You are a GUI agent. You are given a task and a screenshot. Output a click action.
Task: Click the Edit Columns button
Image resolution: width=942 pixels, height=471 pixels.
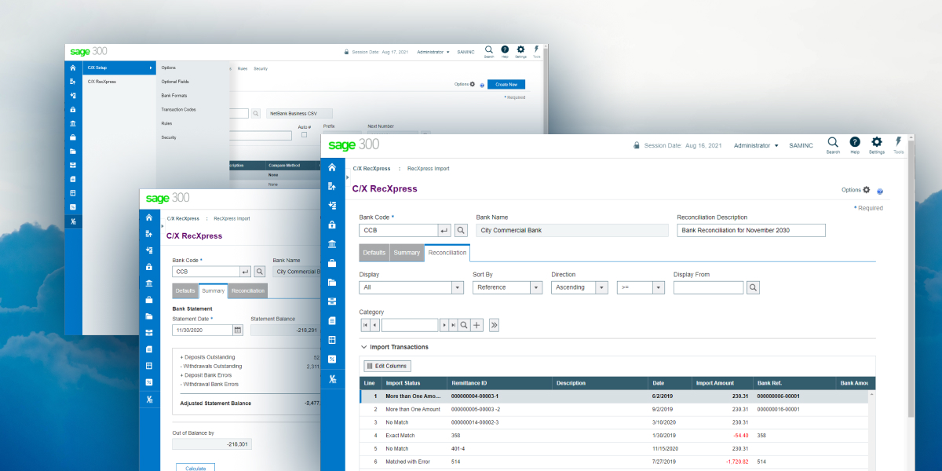click(387, 367)
